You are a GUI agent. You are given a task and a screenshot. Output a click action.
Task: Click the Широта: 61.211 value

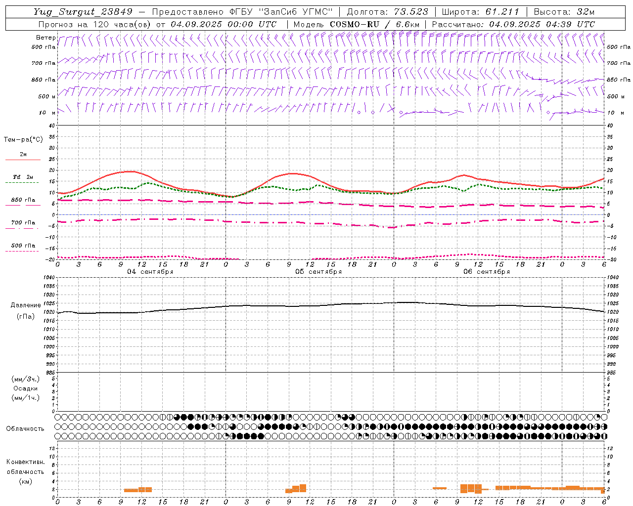(480, 12)
